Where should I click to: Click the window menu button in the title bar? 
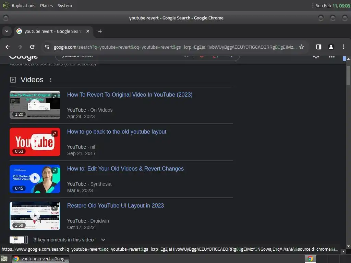pos(5,18)
